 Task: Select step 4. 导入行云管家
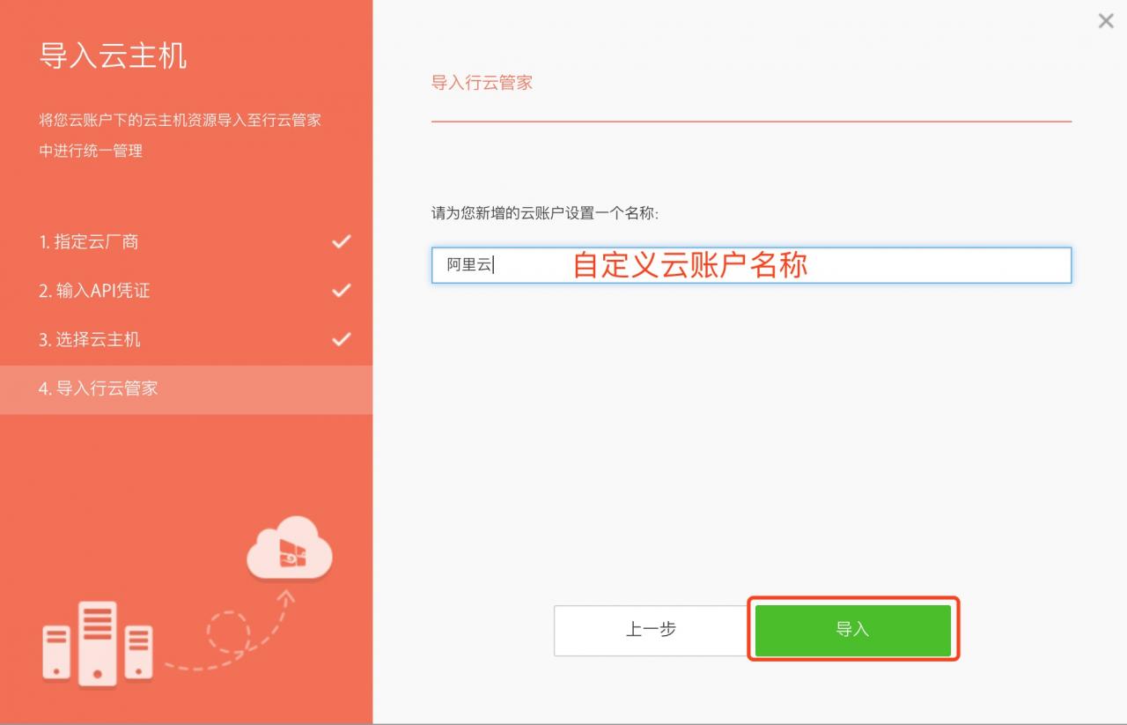point(99,388)
